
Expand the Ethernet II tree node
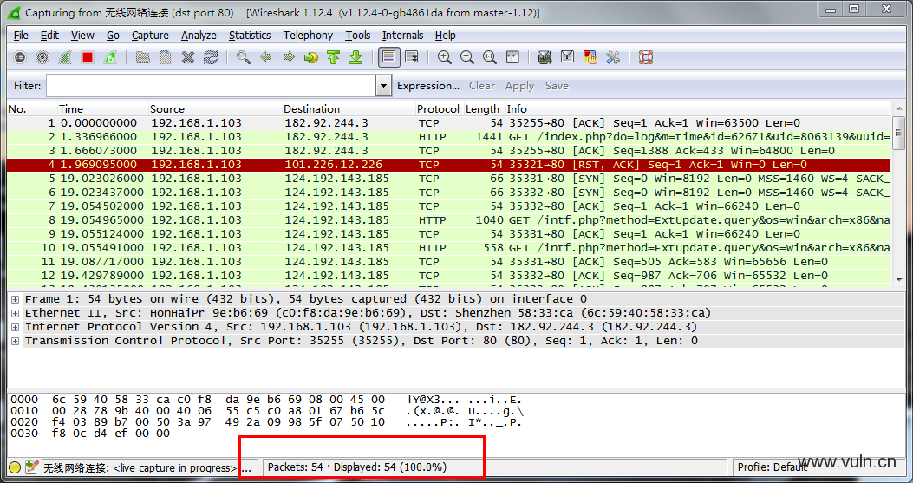(15, 313)
